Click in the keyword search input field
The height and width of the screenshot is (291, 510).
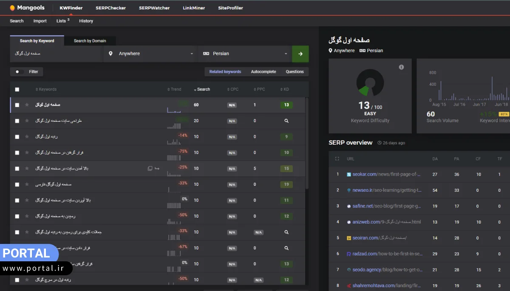(x=57, y=54)
